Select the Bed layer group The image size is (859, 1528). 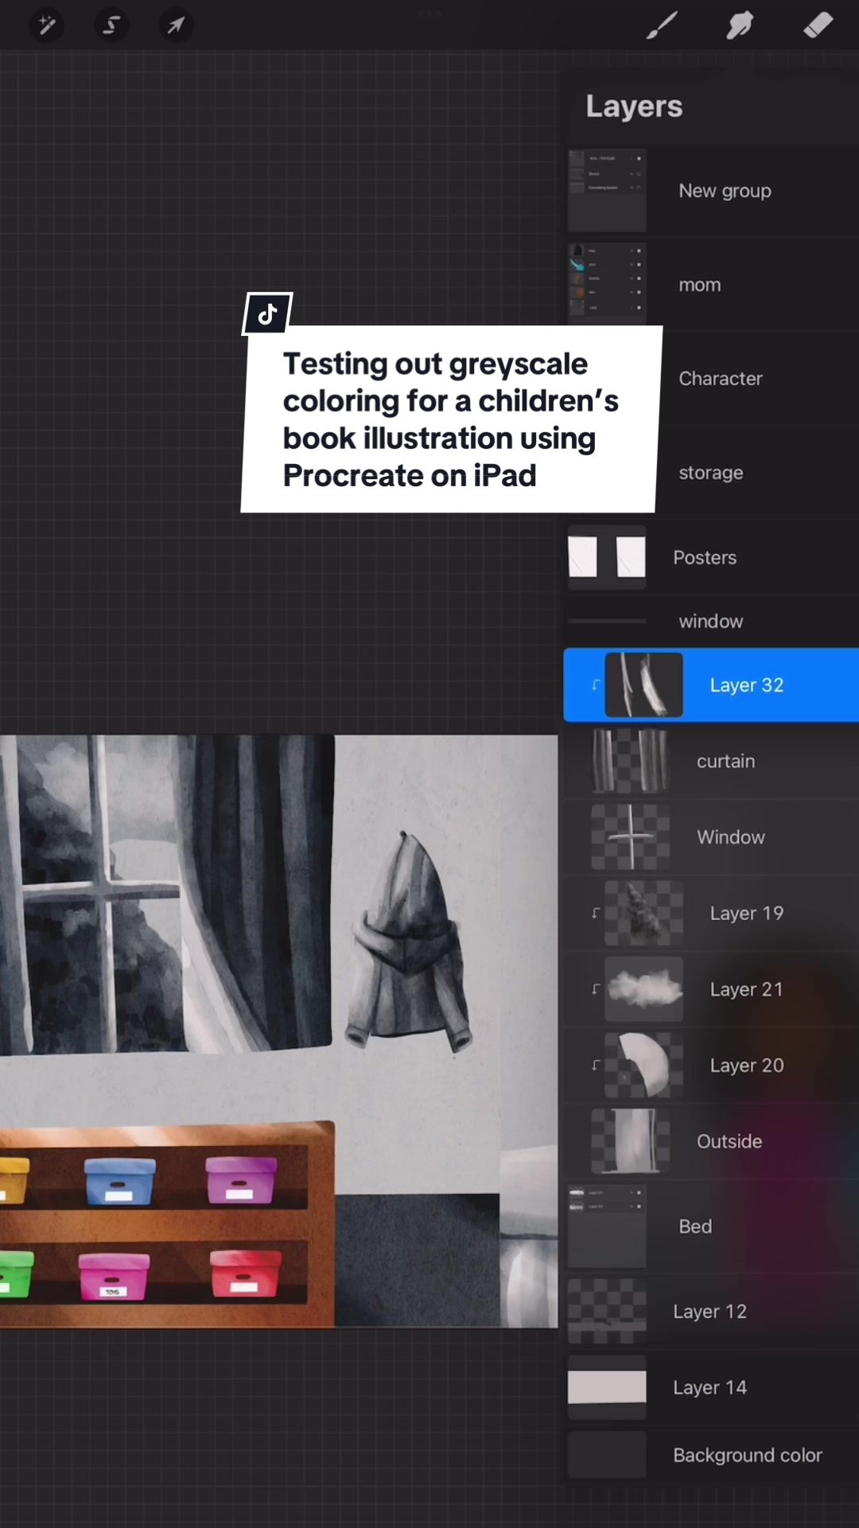point(711,1226)
